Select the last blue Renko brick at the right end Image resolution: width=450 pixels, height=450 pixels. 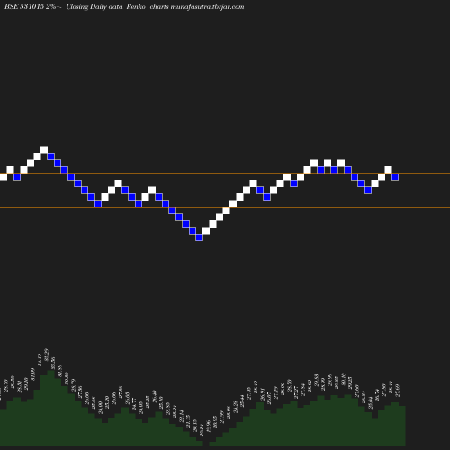click(395, 177)
